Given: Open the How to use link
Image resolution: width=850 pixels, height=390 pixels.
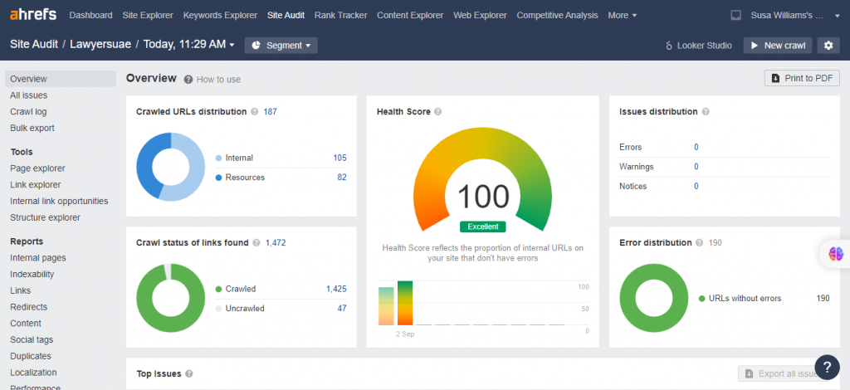Looking at the screenshot, I should pos(218,79).
